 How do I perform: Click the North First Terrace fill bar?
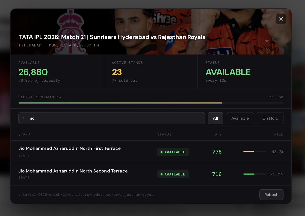click(x=254, y=152)
